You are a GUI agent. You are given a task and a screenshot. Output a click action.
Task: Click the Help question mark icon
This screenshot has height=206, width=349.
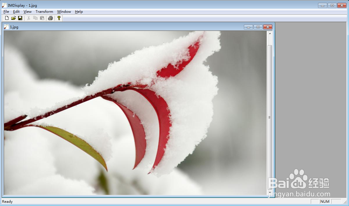tap(59, 18)
